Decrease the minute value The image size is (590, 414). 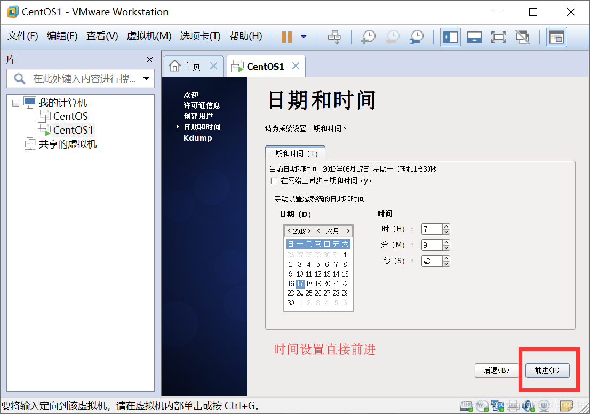pyautogui.click(x=447, y=248)
